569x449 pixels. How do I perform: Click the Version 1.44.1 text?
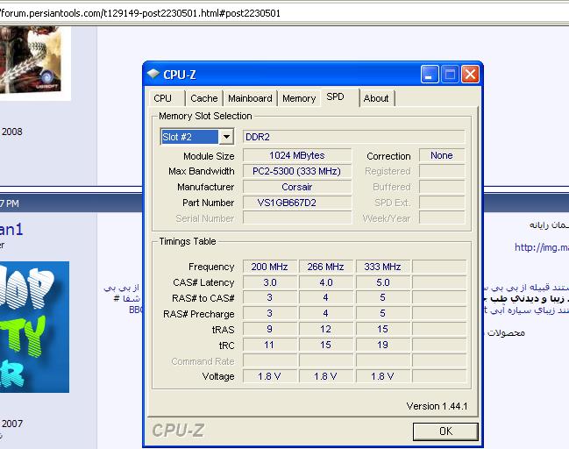click(x=437, y=406)
